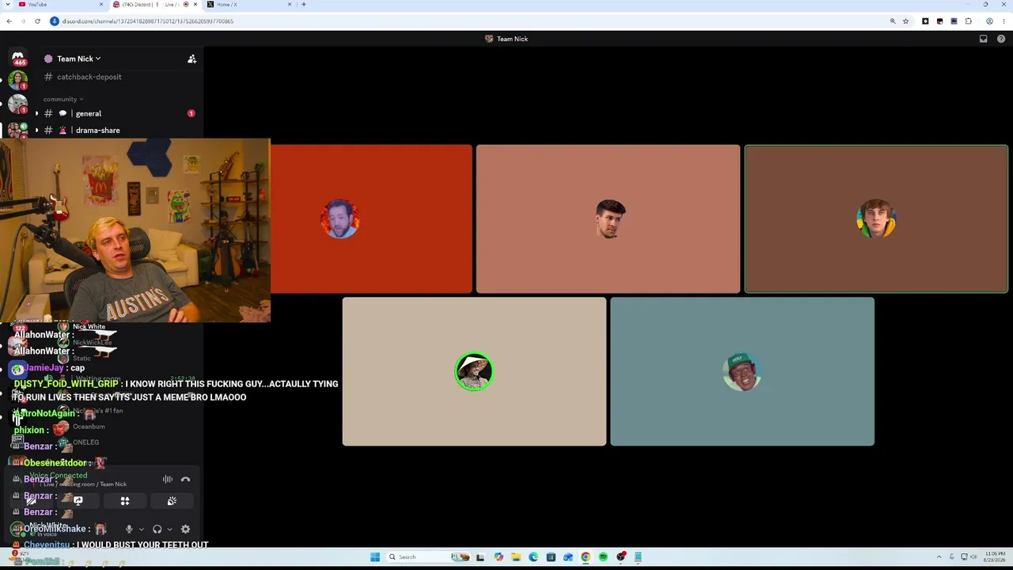Click the Voice Connected status text

coord(59,476)
